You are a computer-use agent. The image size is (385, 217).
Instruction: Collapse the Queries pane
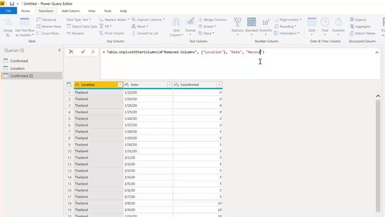(60, 50)
